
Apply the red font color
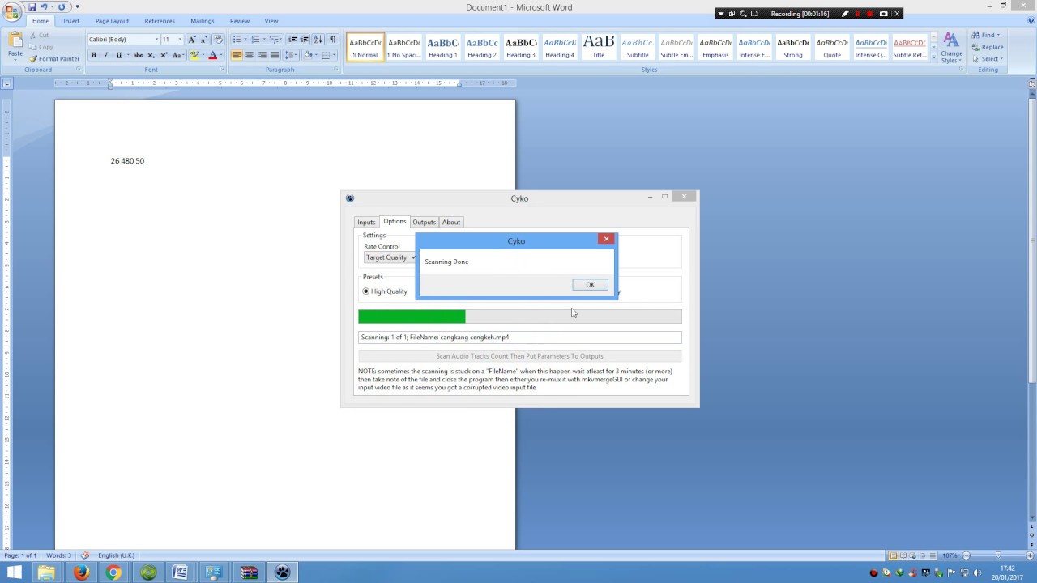pyautogui.click(x=212, y=55)
